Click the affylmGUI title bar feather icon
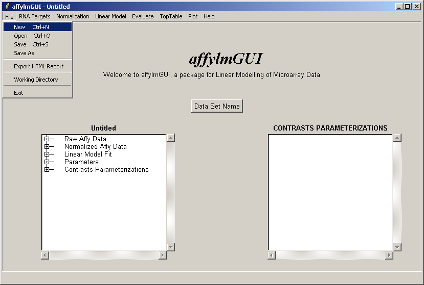The width and height of the screenshot is (424, 285). click(x=7, y=7)
